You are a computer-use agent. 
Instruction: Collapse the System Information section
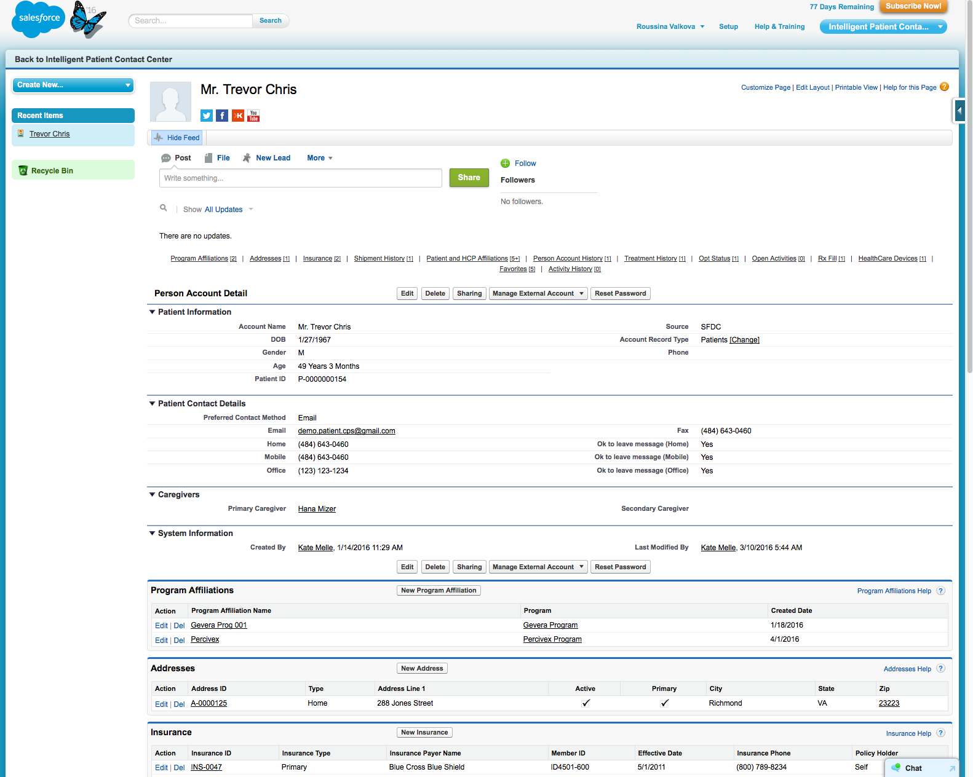[153, 533]
